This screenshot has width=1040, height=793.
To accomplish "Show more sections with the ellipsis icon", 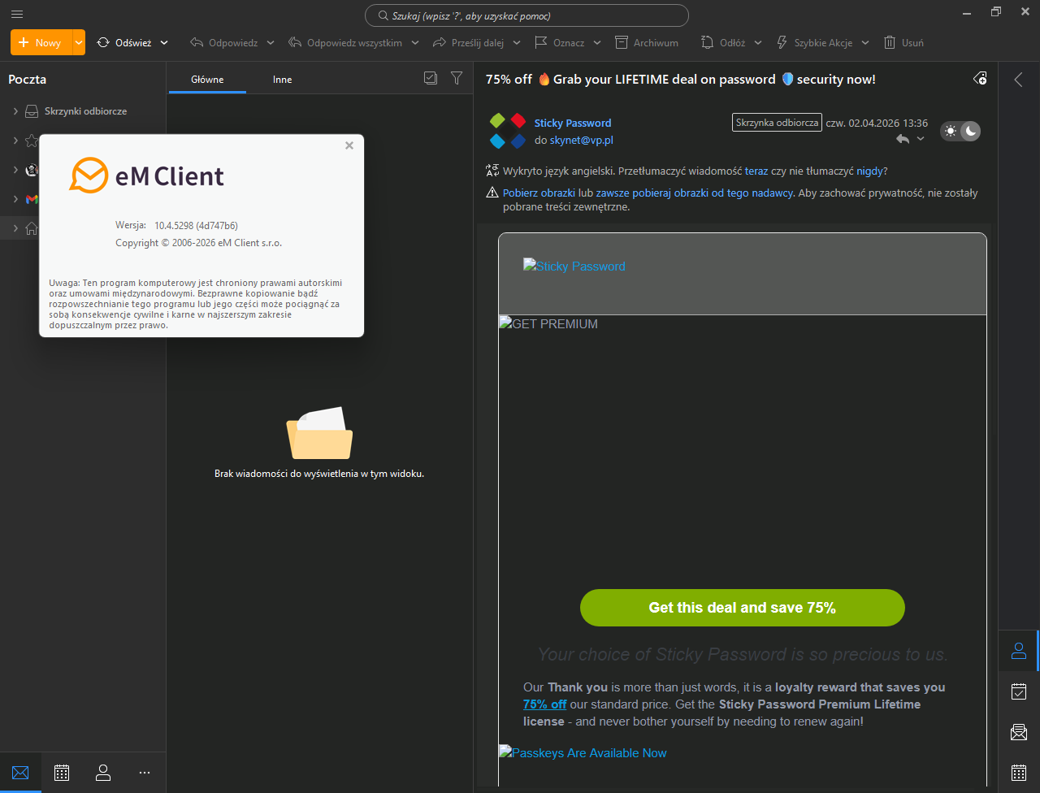I will click(x=145, y=773).
